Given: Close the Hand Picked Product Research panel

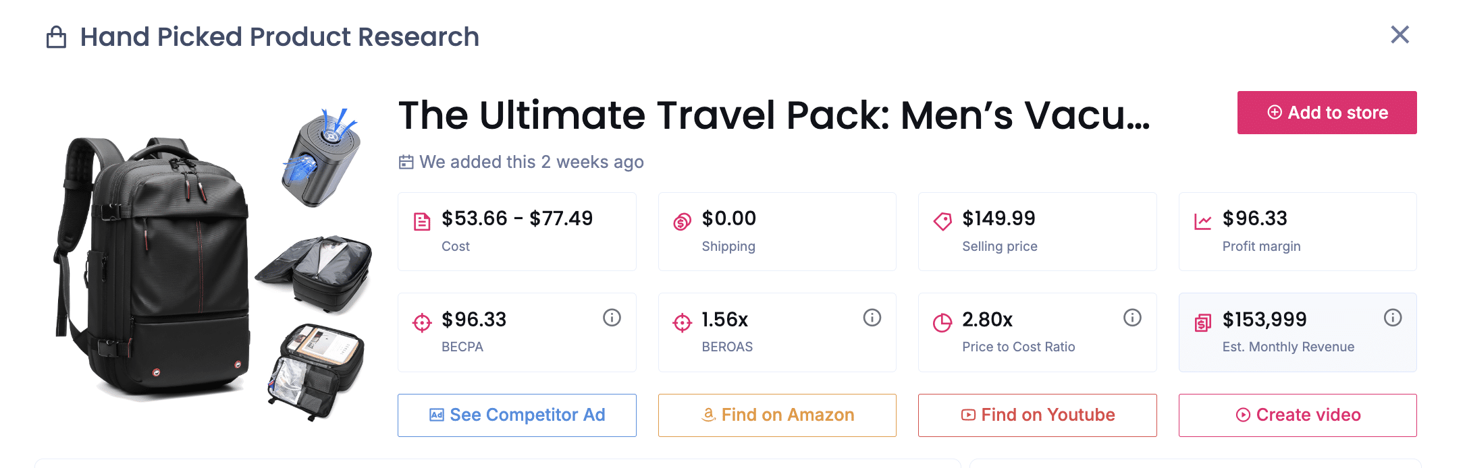Looking at the screenshot, I should tap(1401, 34).
